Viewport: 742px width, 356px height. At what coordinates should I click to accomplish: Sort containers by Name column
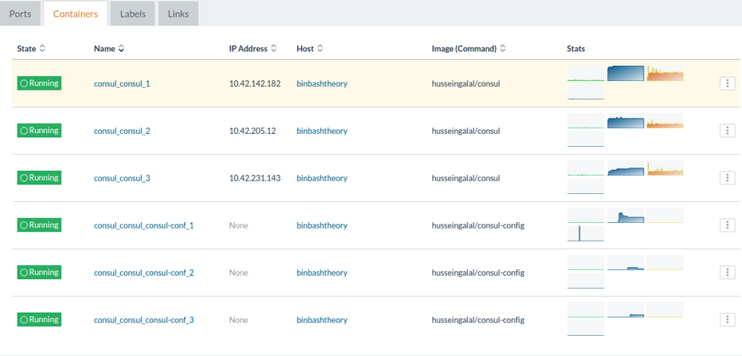click(x=109, y=48)
